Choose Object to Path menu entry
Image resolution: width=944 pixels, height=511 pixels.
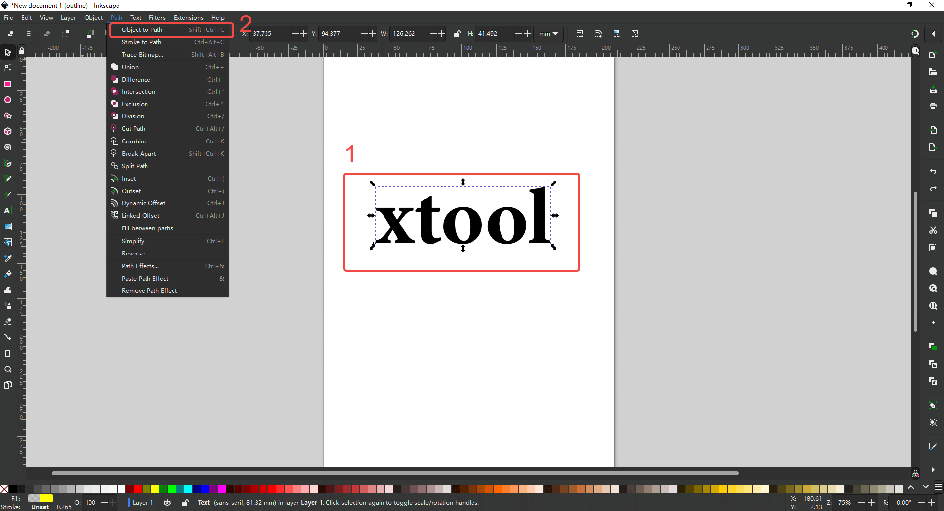pyautogui.click(x=168, y=30)
